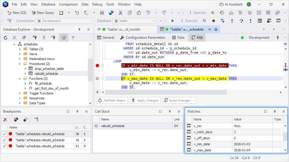Image resolution: width=289 pixels, height=162 pixels.
Task: Collapse the schedules schema node
Action: 14,44
